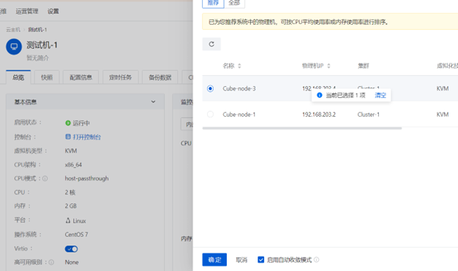Open the 设置 menu

pos(53,12)
